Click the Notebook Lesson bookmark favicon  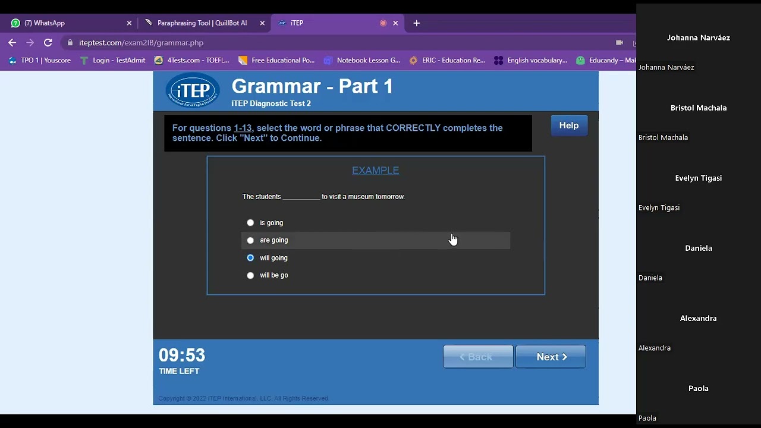click(328, 60)
